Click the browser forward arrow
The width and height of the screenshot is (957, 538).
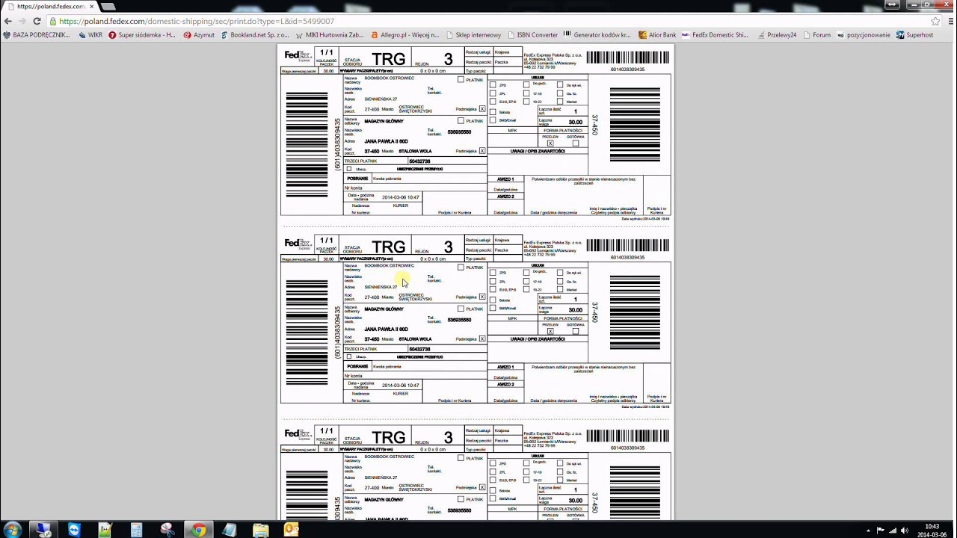click(22, 21)
